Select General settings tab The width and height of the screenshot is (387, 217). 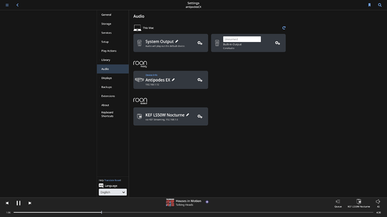(x=113, y=15)
